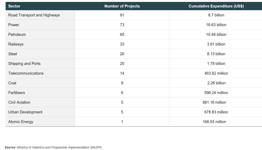Screen dimensions: 262x150
Task: Select the Civil Aviation cell
Action: pyautogui.click(x=19, y=102)
